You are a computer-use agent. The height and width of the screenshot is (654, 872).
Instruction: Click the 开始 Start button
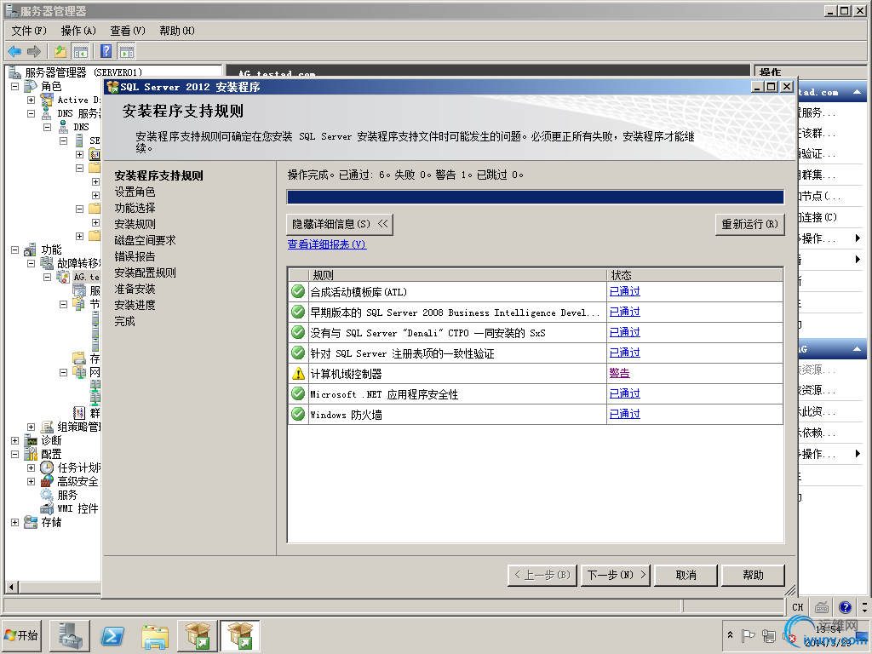point(22,635)
